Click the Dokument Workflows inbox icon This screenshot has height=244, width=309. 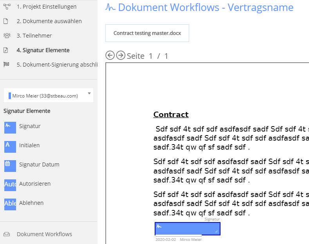coord(7,234)
